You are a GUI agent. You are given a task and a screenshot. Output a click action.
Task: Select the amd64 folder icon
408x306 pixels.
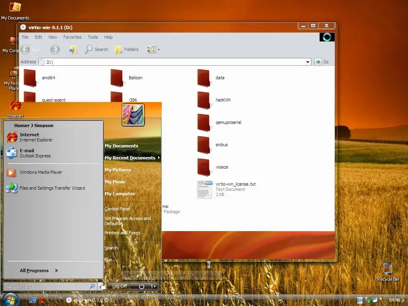click(x=30, y=78)
